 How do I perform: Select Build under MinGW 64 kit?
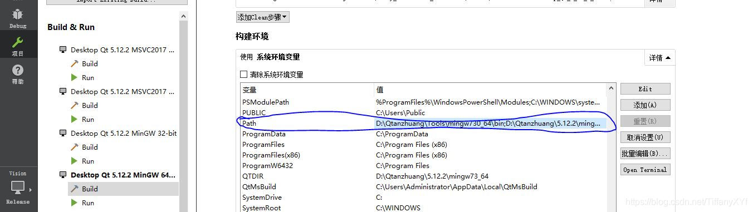[123, 189]
